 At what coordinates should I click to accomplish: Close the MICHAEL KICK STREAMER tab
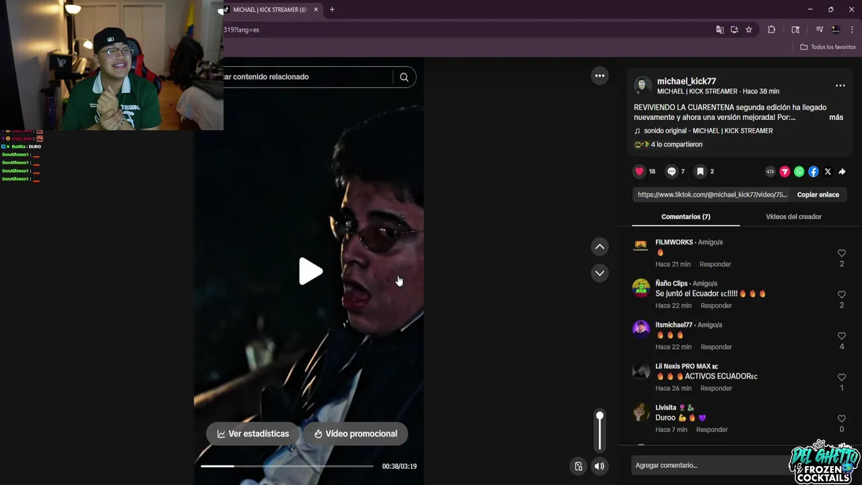click(316, 9)
